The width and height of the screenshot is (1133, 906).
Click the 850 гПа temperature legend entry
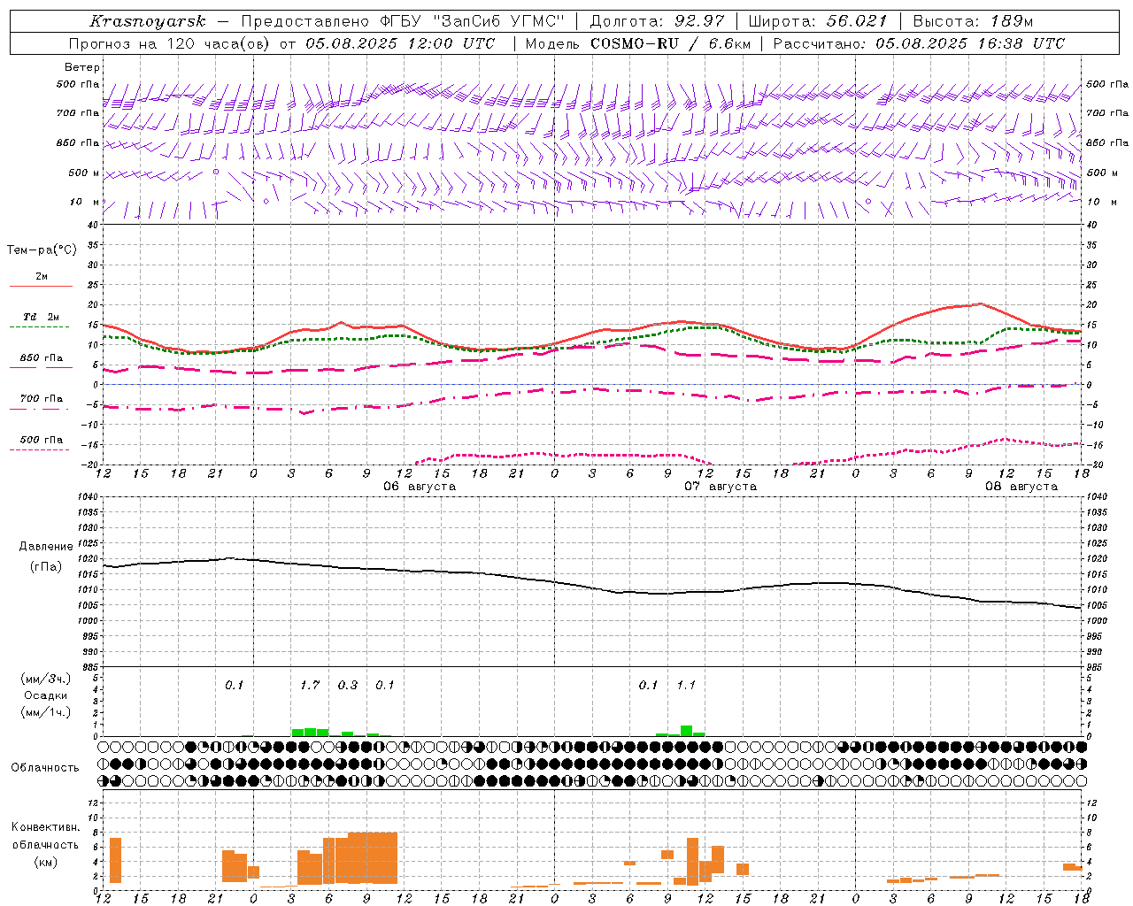pyautogui.click(x=41, y=358)
